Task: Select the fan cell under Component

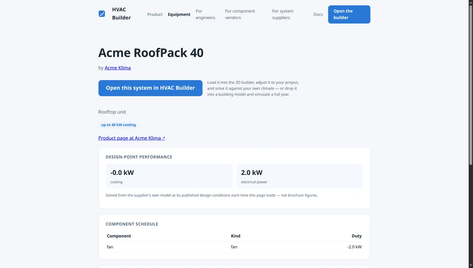Action: (x=110, y=247)
